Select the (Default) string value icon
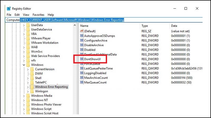 82,31
